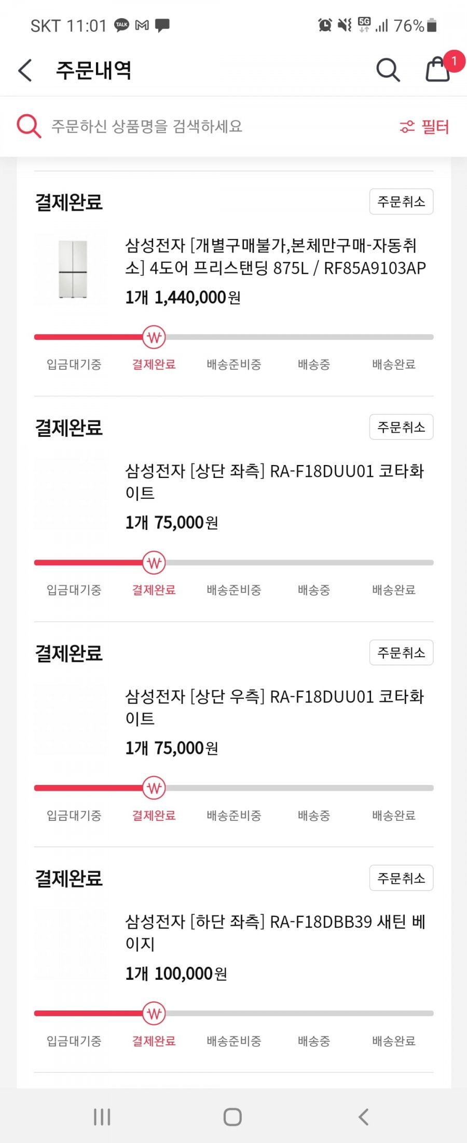This screenshot has height=1143, width=467.
Task: Open [상단 좌측] RA-F18DUU01 코타화이트 product link
Action: pos(274,482)
